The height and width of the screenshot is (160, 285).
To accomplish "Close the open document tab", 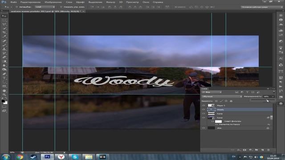I will 83,12.
